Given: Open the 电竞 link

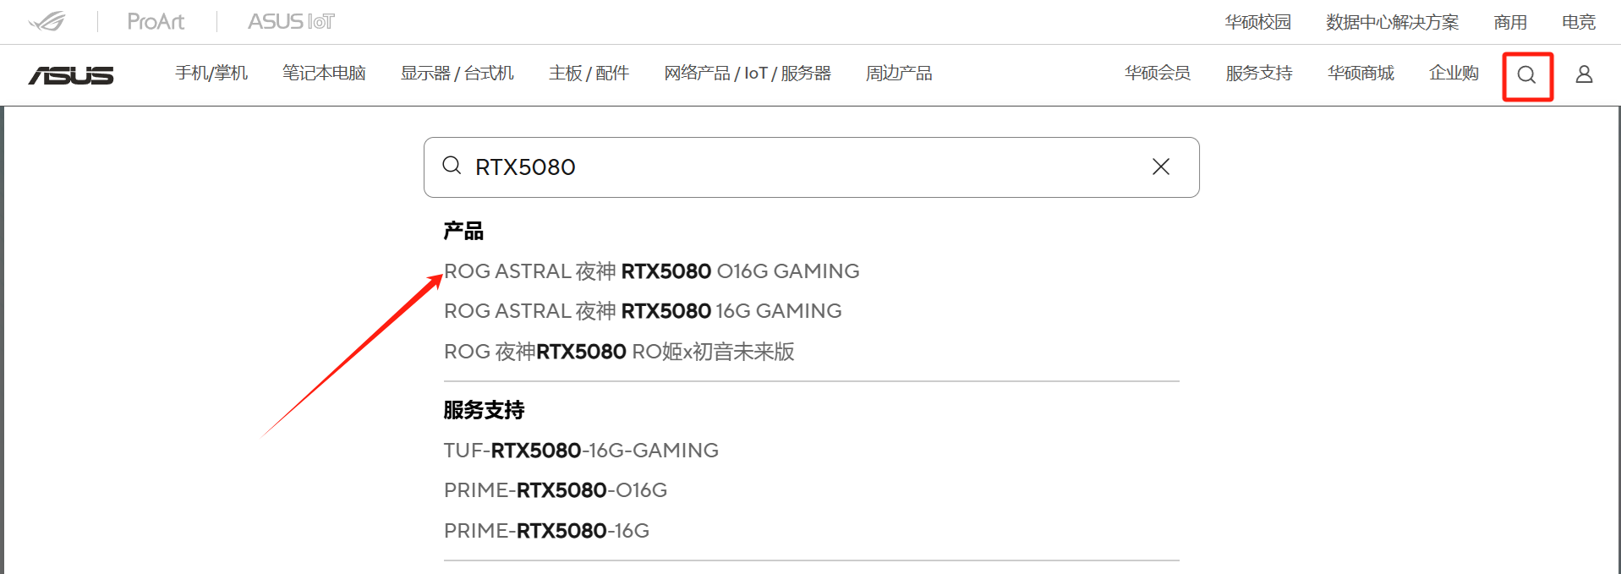Looking at the screenshot, I should click(1579, 22).
